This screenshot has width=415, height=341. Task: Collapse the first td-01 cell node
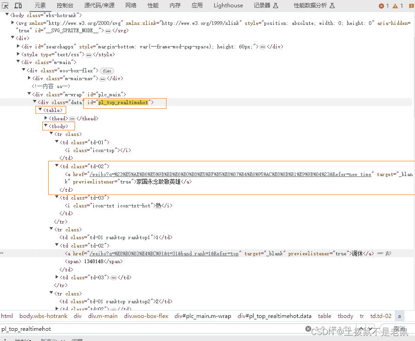click(x=57, y=141)
